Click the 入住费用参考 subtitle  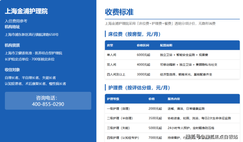tap(16, 21)
